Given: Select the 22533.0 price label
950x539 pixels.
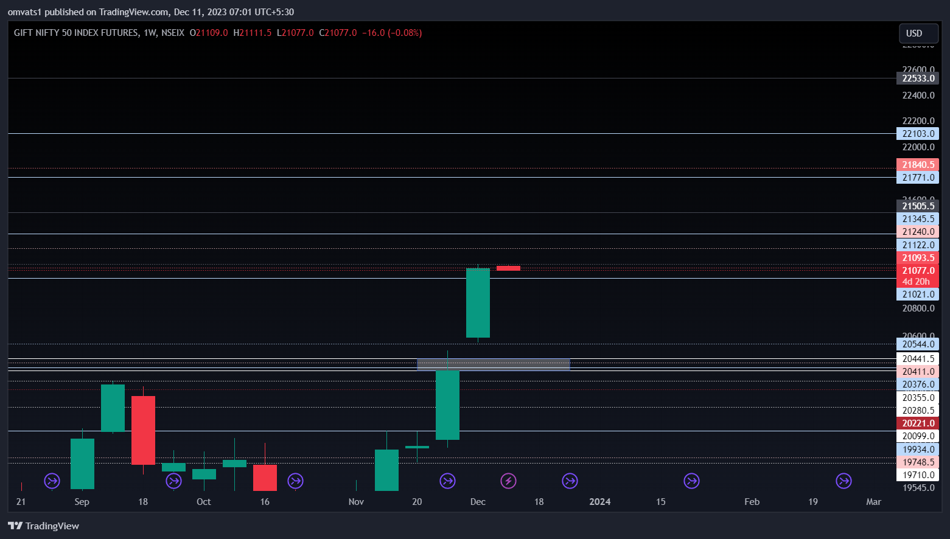Looking at the screenshot, I should [918, 78].
